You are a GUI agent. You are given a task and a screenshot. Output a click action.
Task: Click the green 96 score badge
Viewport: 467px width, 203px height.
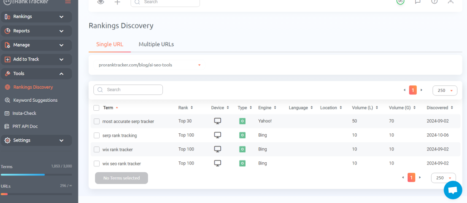tap(401, 1)
